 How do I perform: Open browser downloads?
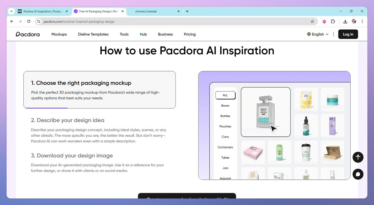pyautogui.click(x=345, y=22)
